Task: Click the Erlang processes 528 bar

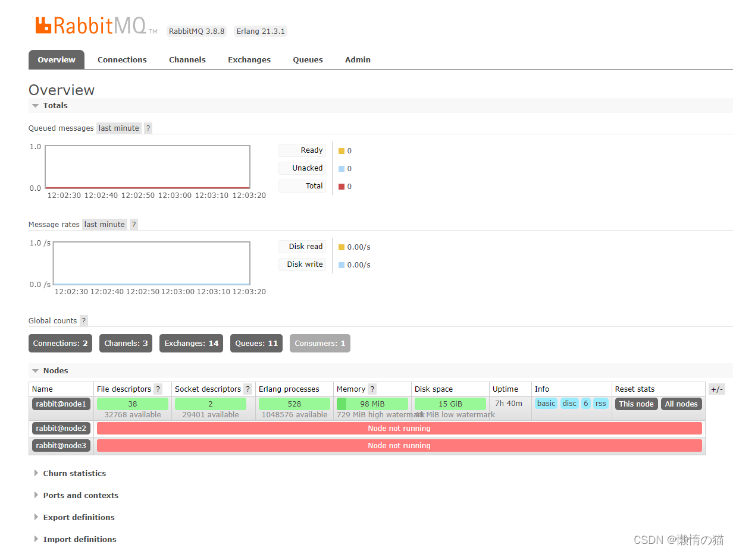Action: coord(295,404)
